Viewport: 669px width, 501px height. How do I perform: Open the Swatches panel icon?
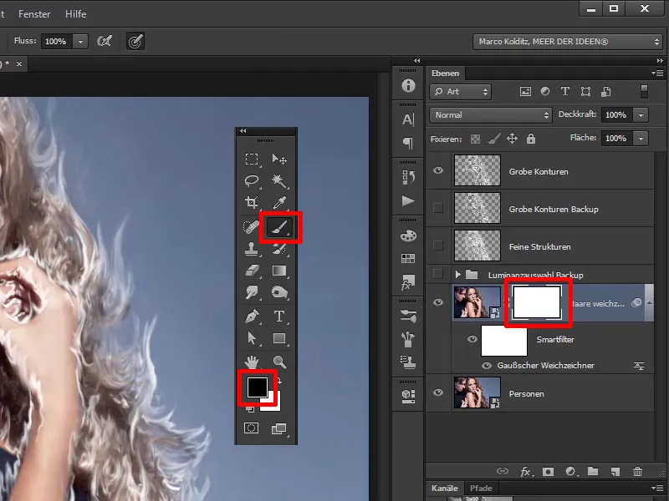pos(408,258)
